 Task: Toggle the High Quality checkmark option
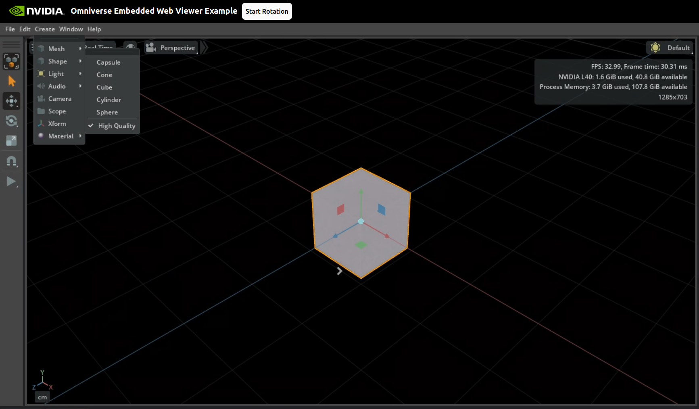pyautogui.click(x=113, y=126)
